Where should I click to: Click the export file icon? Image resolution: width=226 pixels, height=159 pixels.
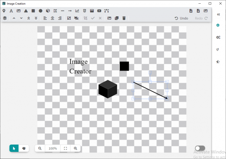198,11
